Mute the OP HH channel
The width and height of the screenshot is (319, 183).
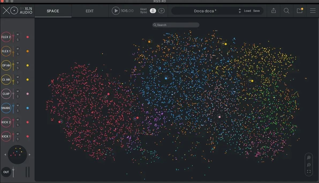click(x=18, y=63)
